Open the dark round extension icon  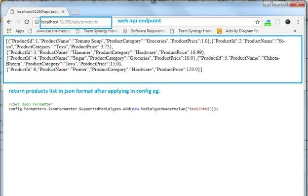click(x=288, y=22)
